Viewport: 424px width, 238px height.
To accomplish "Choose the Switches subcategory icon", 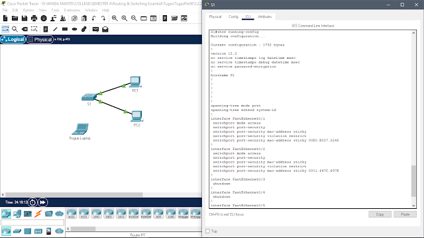I will coord(17,231).
